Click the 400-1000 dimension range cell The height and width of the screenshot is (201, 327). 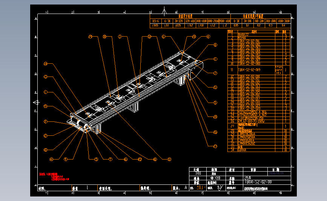tap(201, 21)
